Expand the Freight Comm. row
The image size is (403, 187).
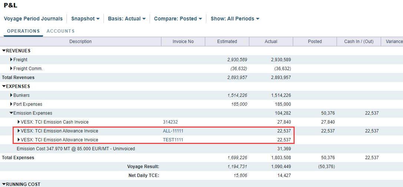(12, 69)
